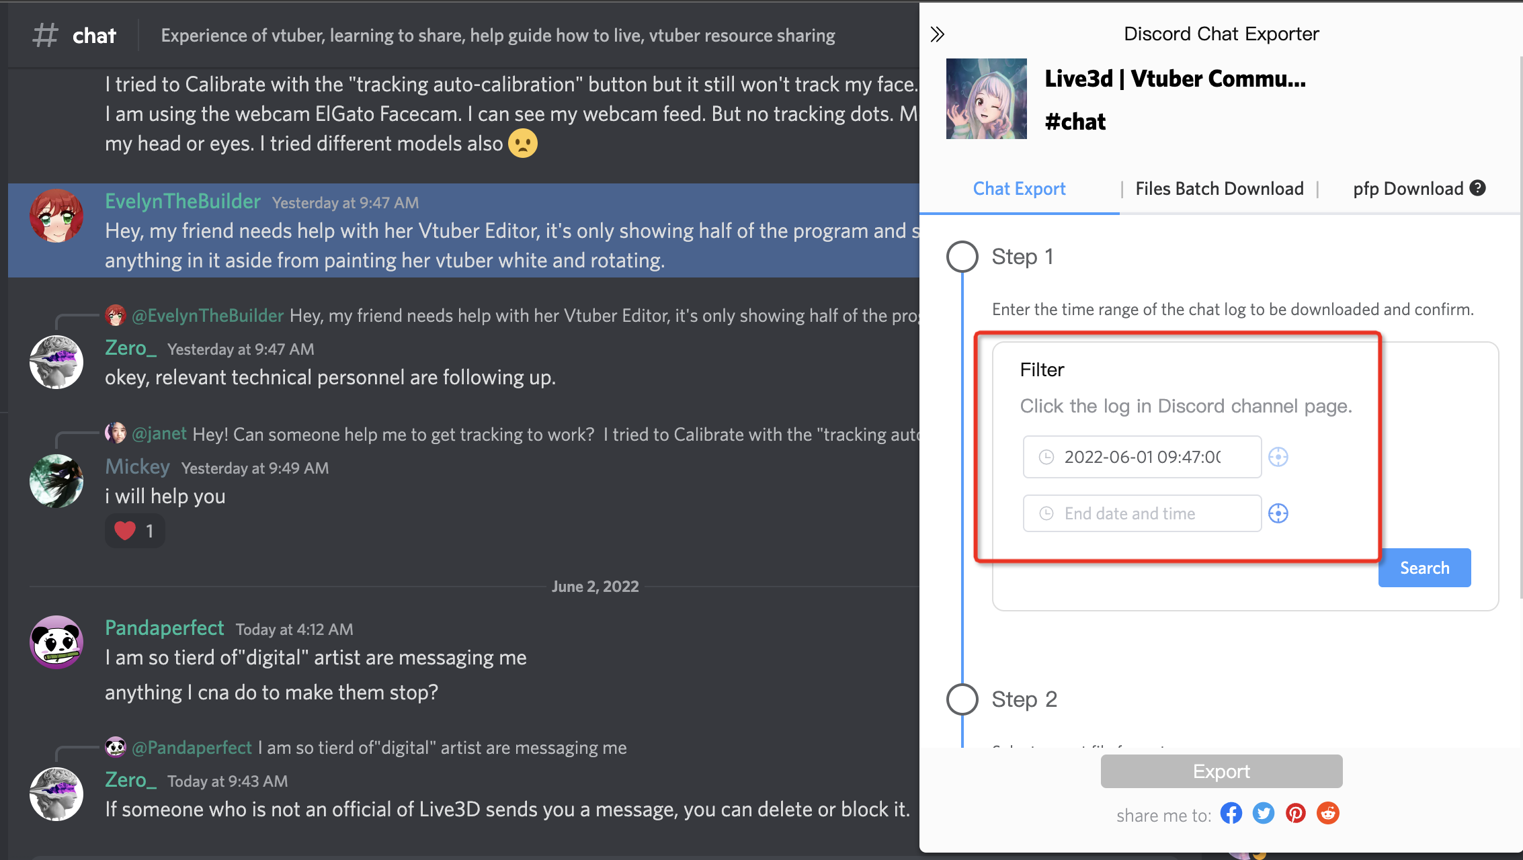This screenshot has width=1523, height=860.
Task: Click Search to filter chat logs
Action: coord(1425,567)
